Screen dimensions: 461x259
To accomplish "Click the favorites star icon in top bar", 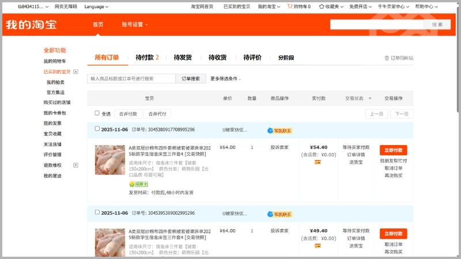I will [x=322, y=6].
